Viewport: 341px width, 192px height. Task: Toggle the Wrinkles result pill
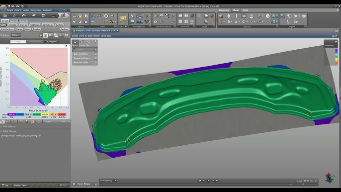pos(12,25)
